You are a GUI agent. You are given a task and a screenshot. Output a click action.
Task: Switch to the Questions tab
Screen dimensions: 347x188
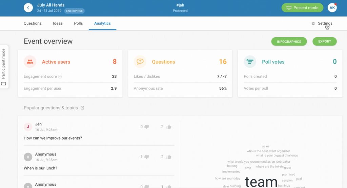click(33, 23)
